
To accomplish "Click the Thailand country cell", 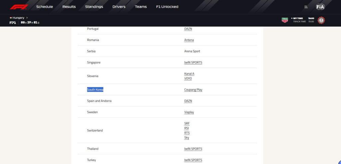I will [x=93, y=149].
